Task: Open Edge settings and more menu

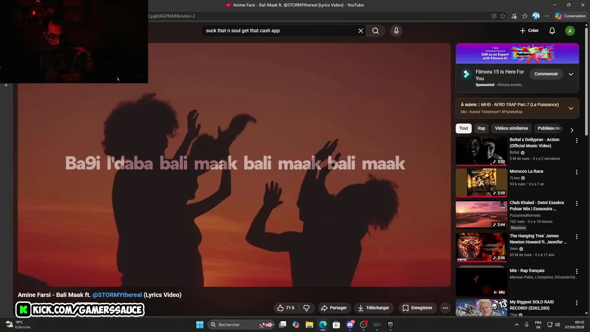Action: [x=547, y=16]
